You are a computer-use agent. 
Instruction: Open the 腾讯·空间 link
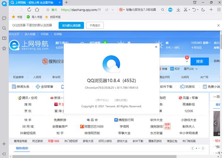click(x=27, y=98)
